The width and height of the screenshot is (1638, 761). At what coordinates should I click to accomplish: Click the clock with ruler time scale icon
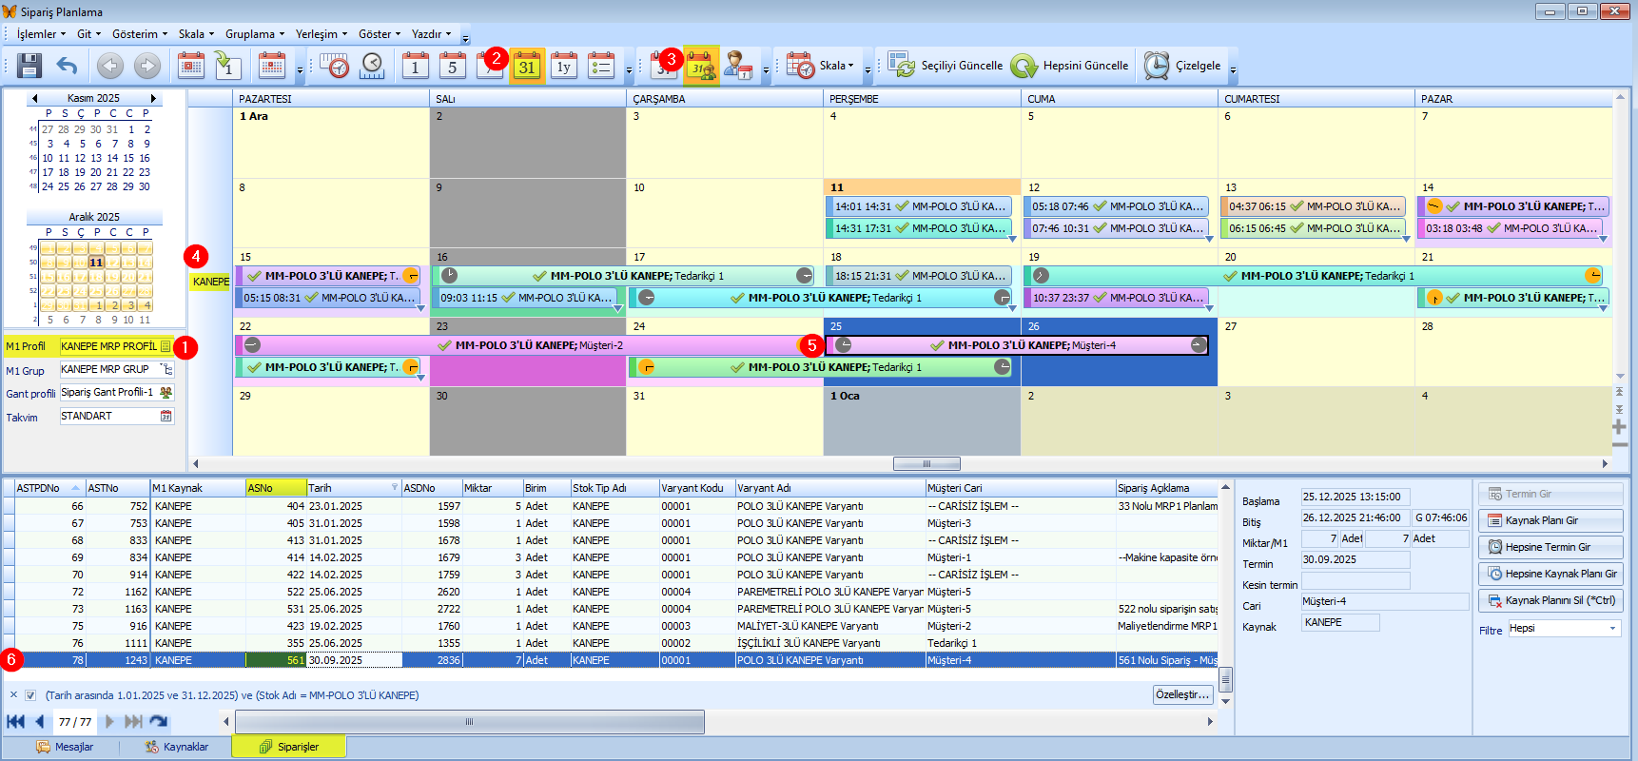(x=335, y=66)
